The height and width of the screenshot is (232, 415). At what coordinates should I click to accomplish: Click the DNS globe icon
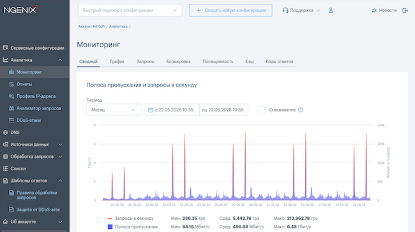point(5,133)
